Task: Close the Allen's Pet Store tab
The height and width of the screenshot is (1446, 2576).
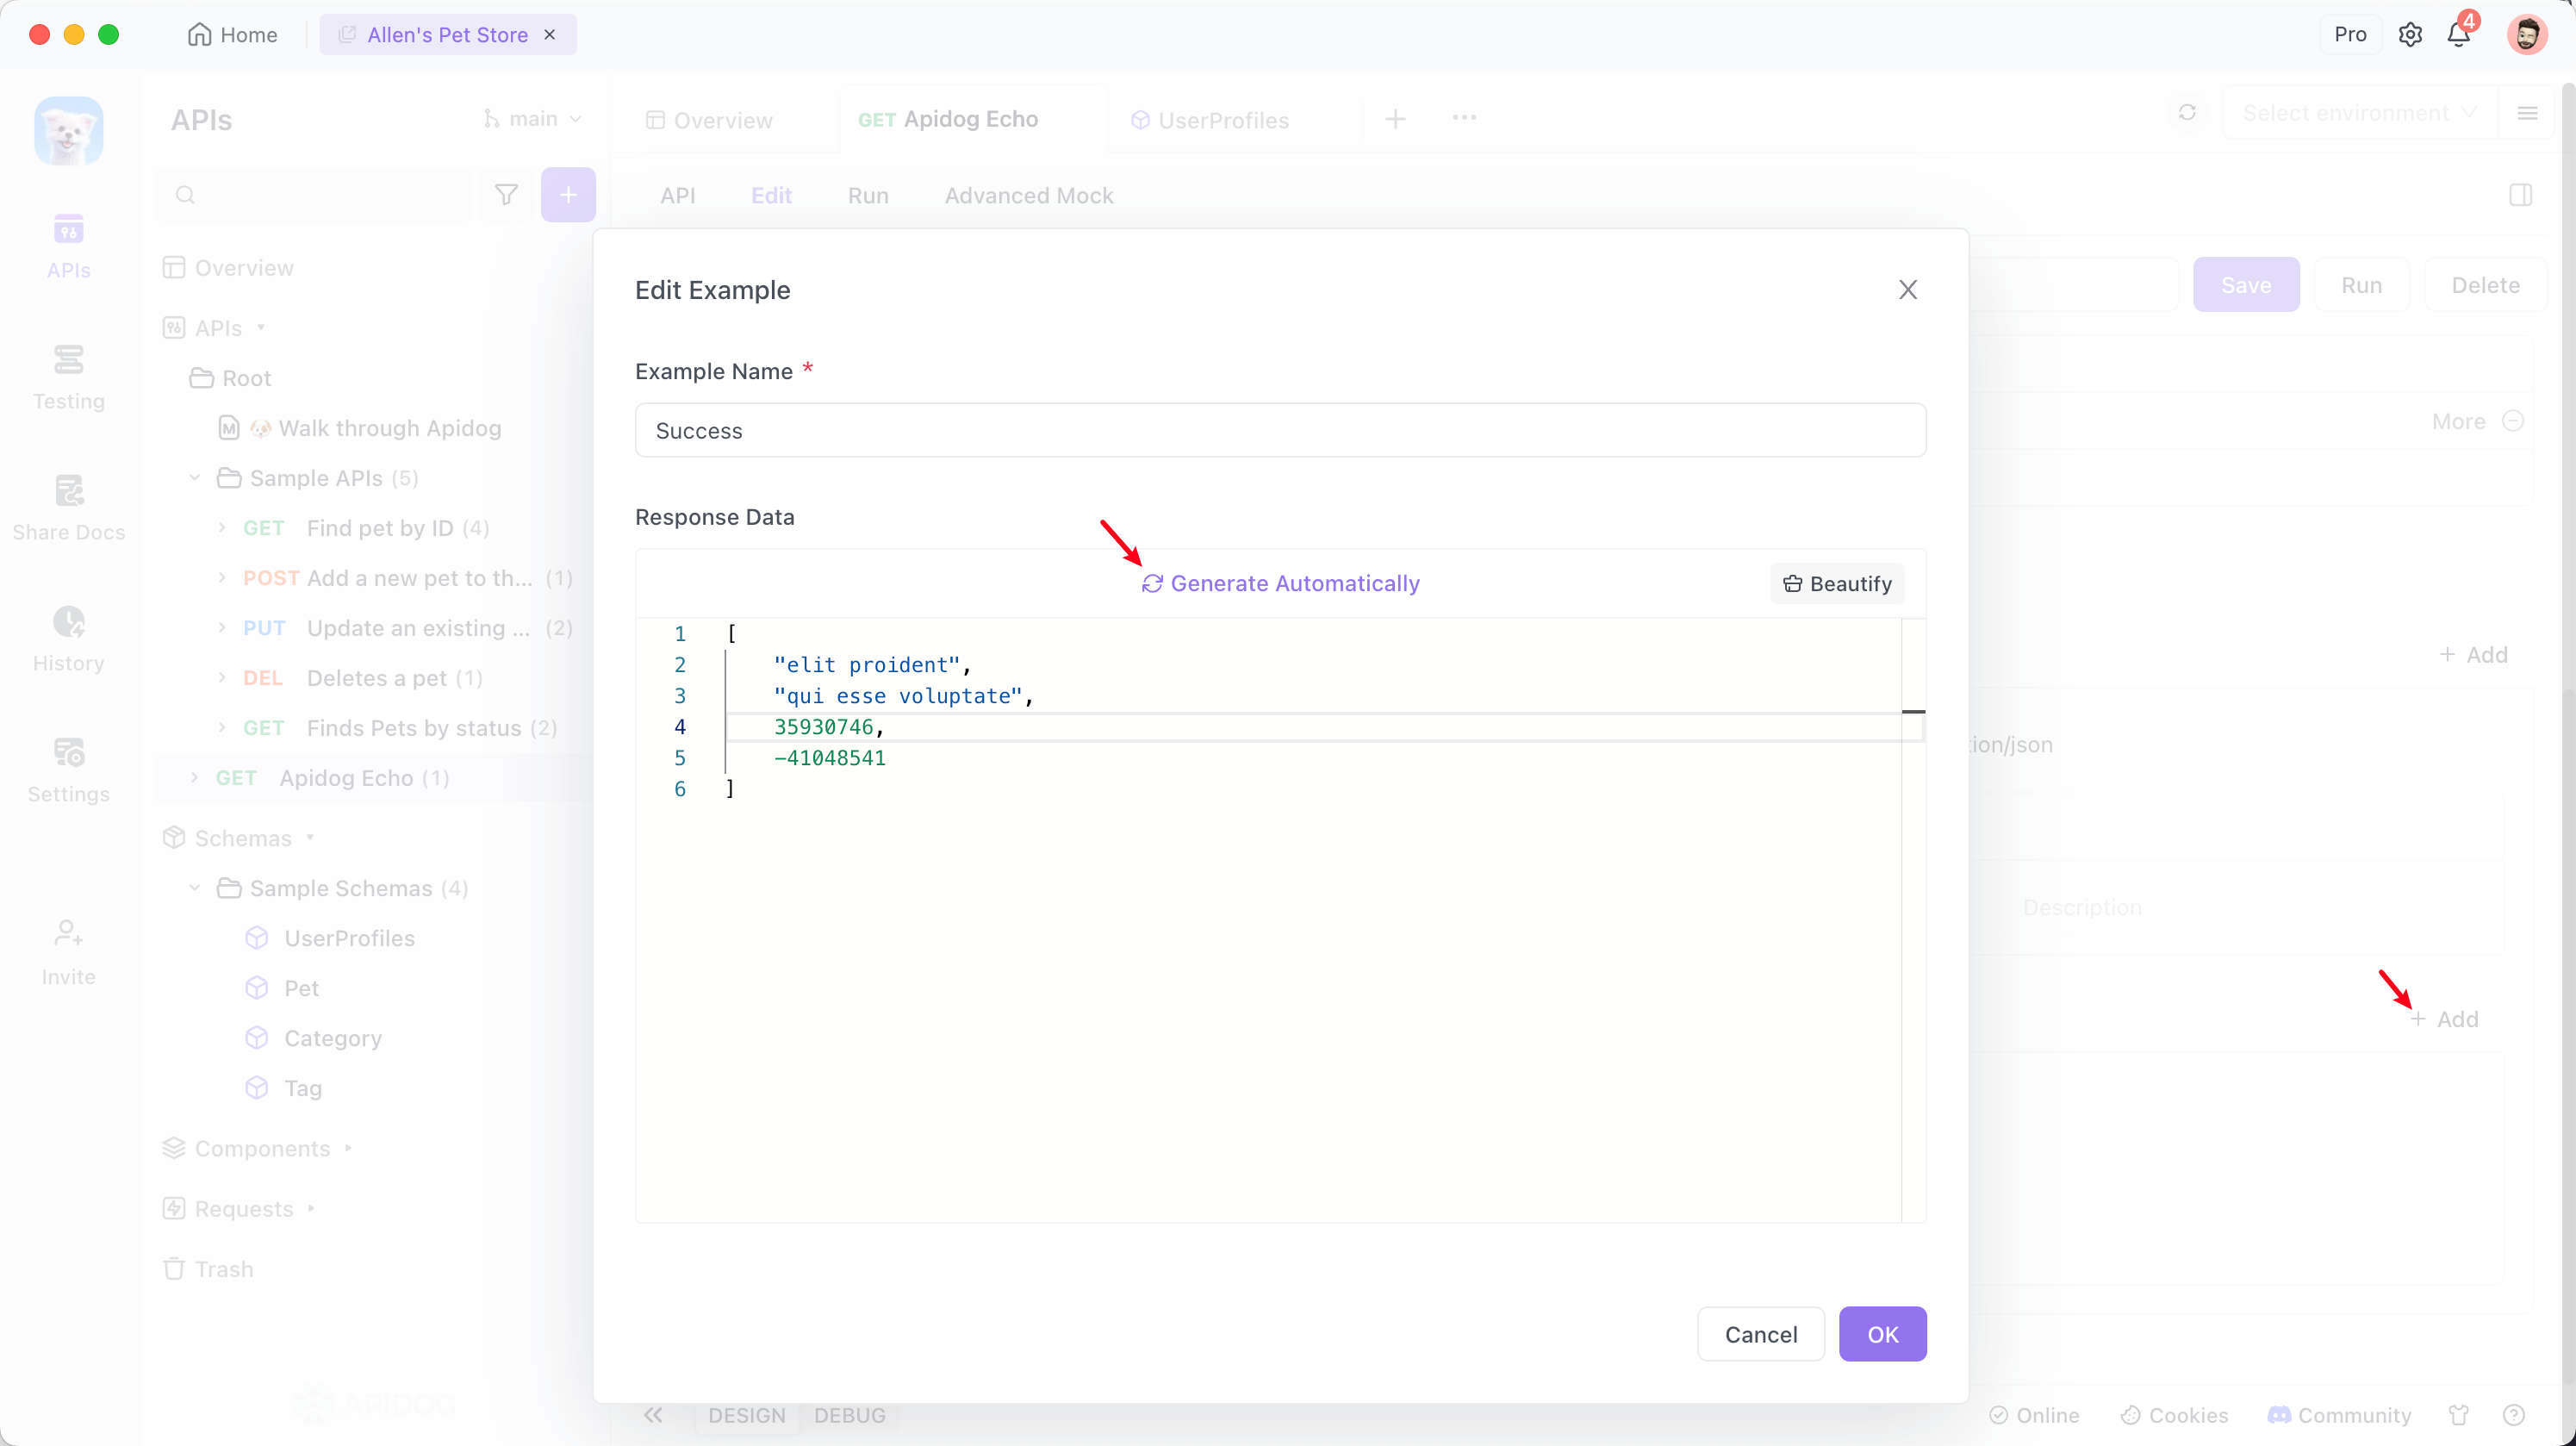Action: (x=550, y=35)
